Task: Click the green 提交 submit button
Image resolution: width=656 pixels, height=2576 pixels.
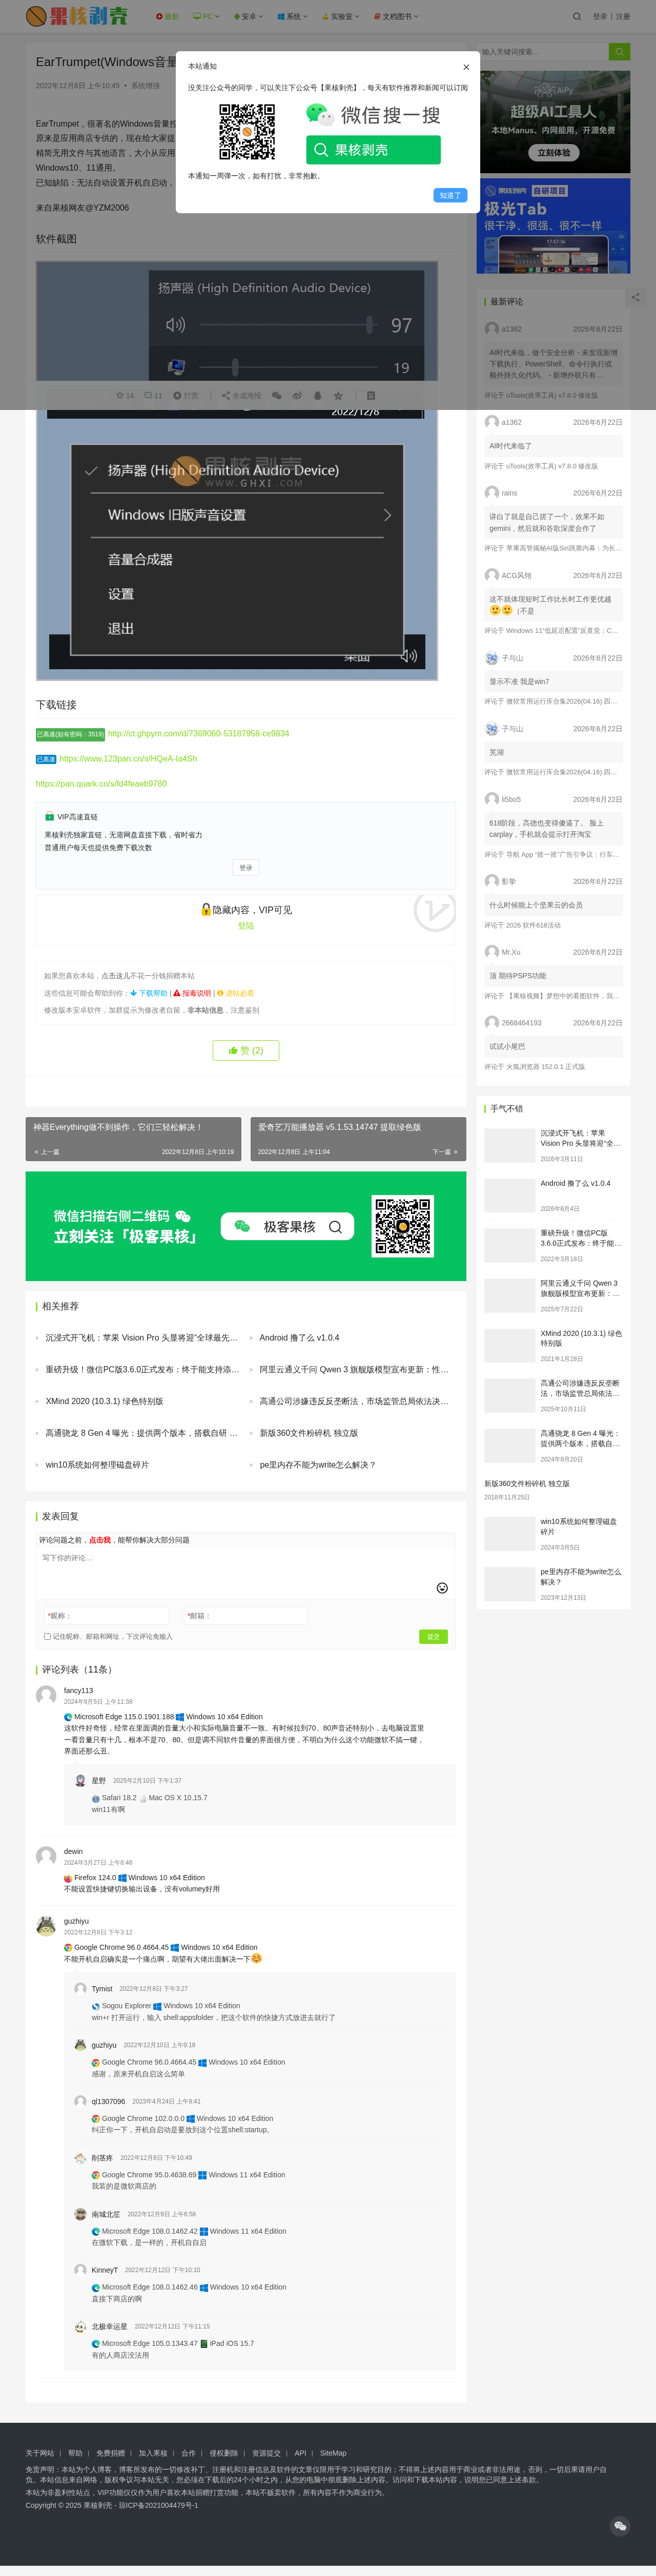Action: click(x=433, y=1637)
